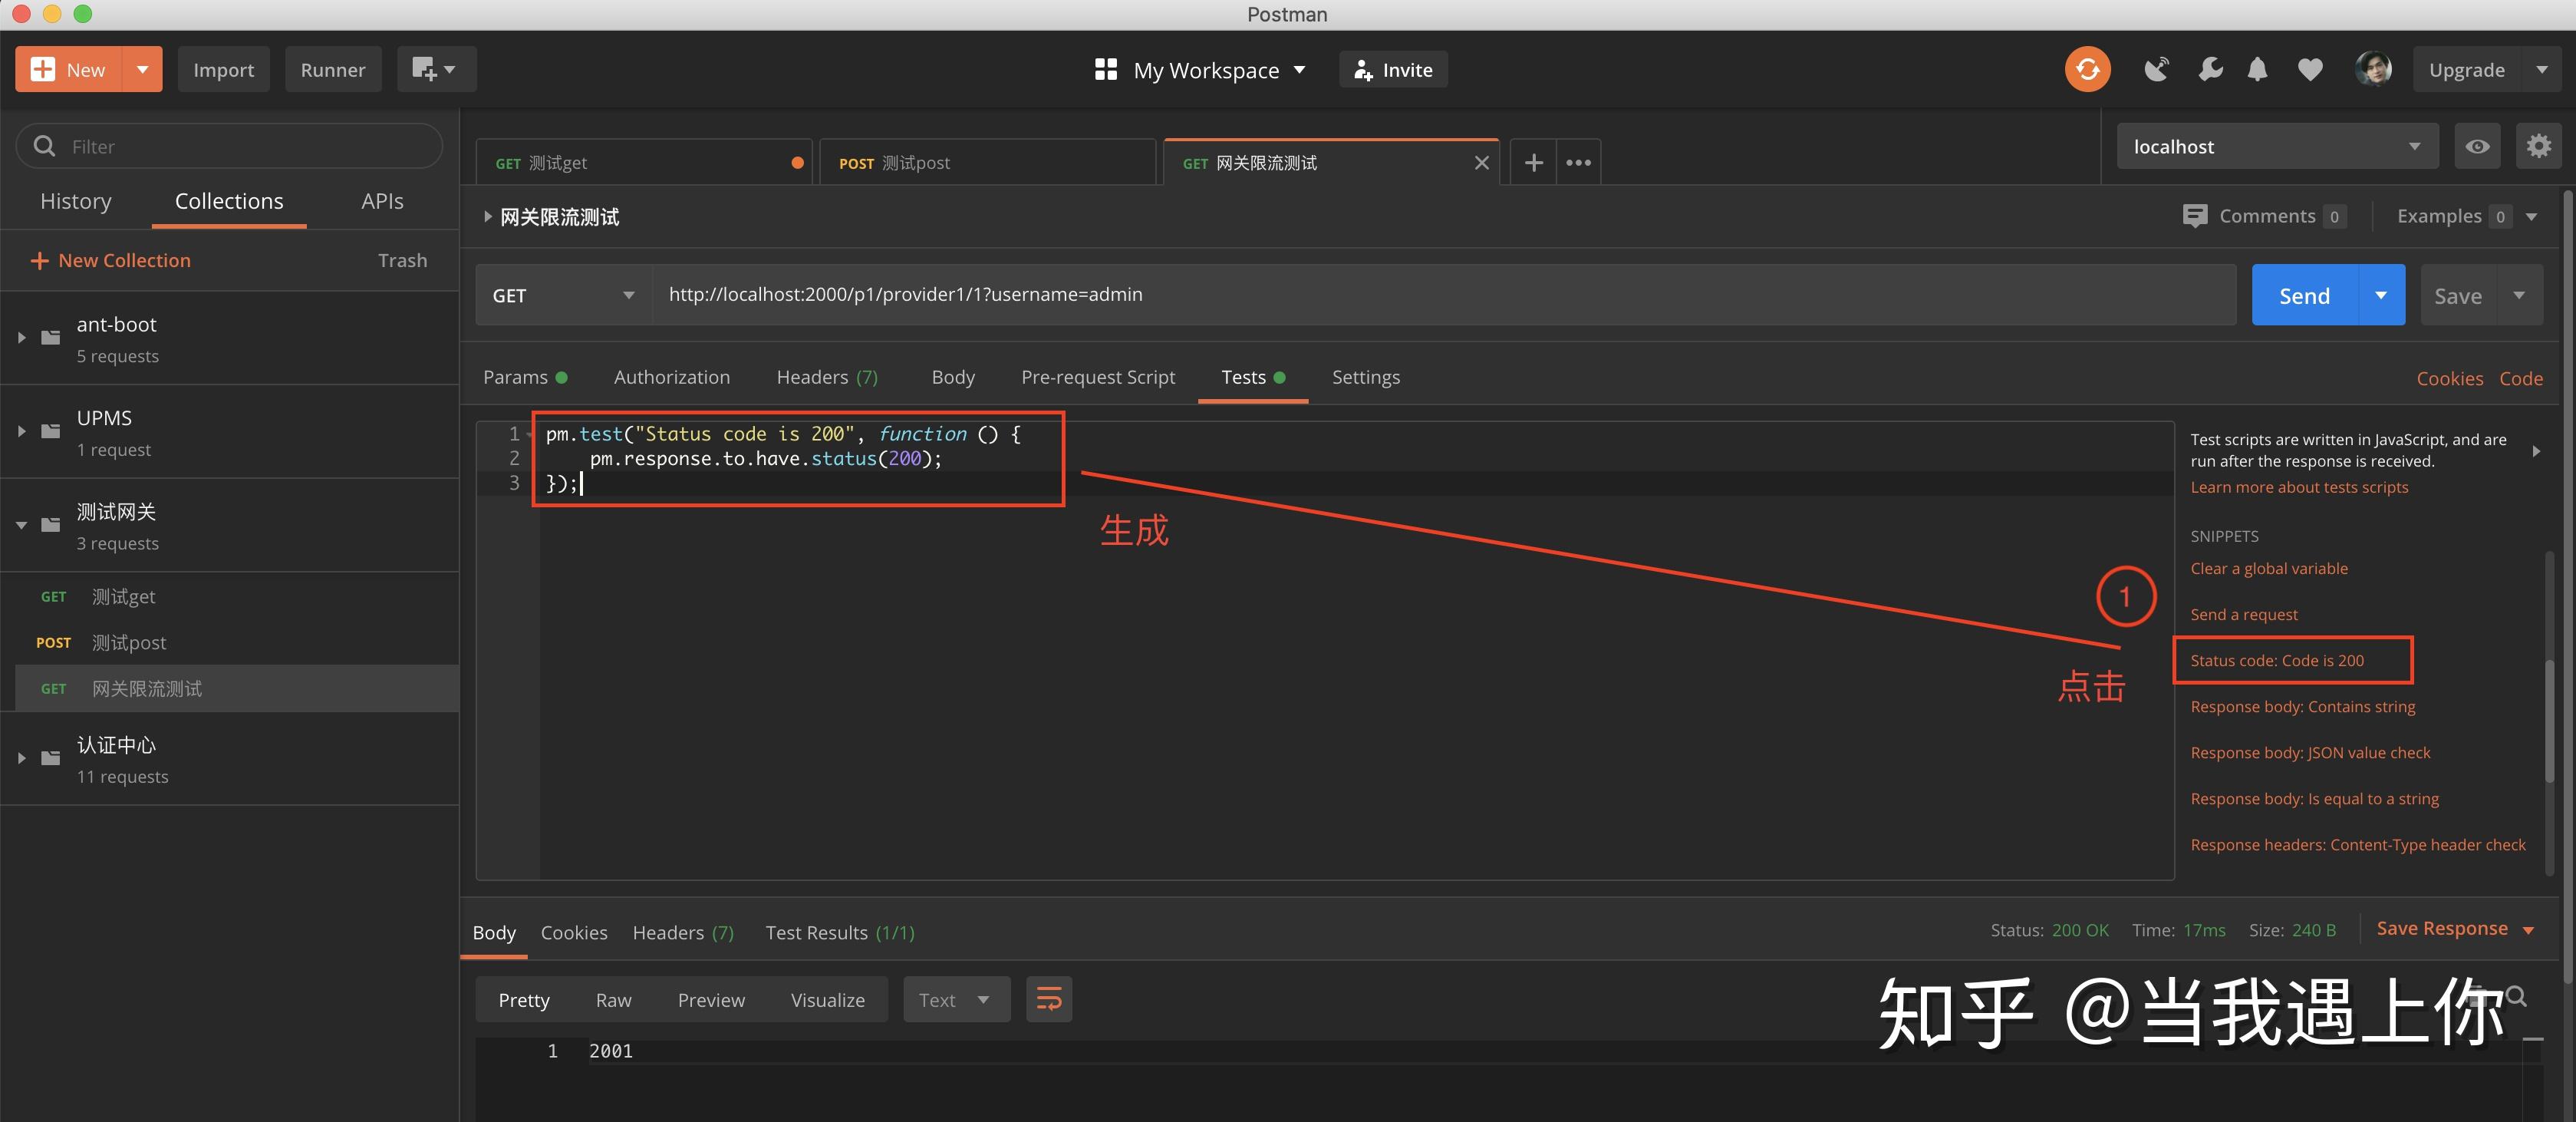Image resolution: width=2576 pixels, height=1122 pixels.
Task: Open the user avatar menu
Action: point(2373,69)
